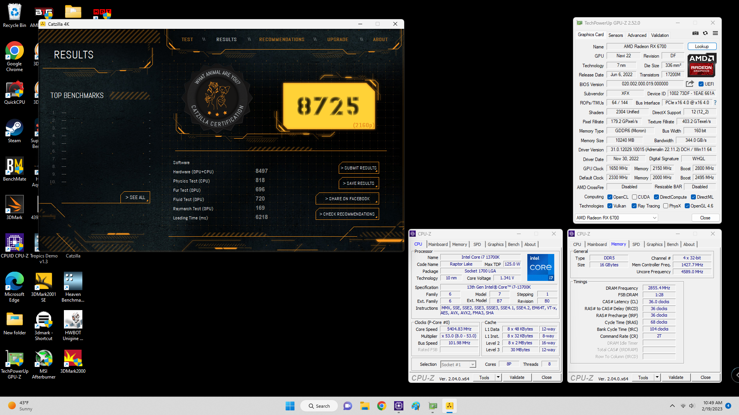Click the Bench tab in left CPU-Z
Image resolution: width=739 pixels, height=415 pixels.
coord(513,244)
